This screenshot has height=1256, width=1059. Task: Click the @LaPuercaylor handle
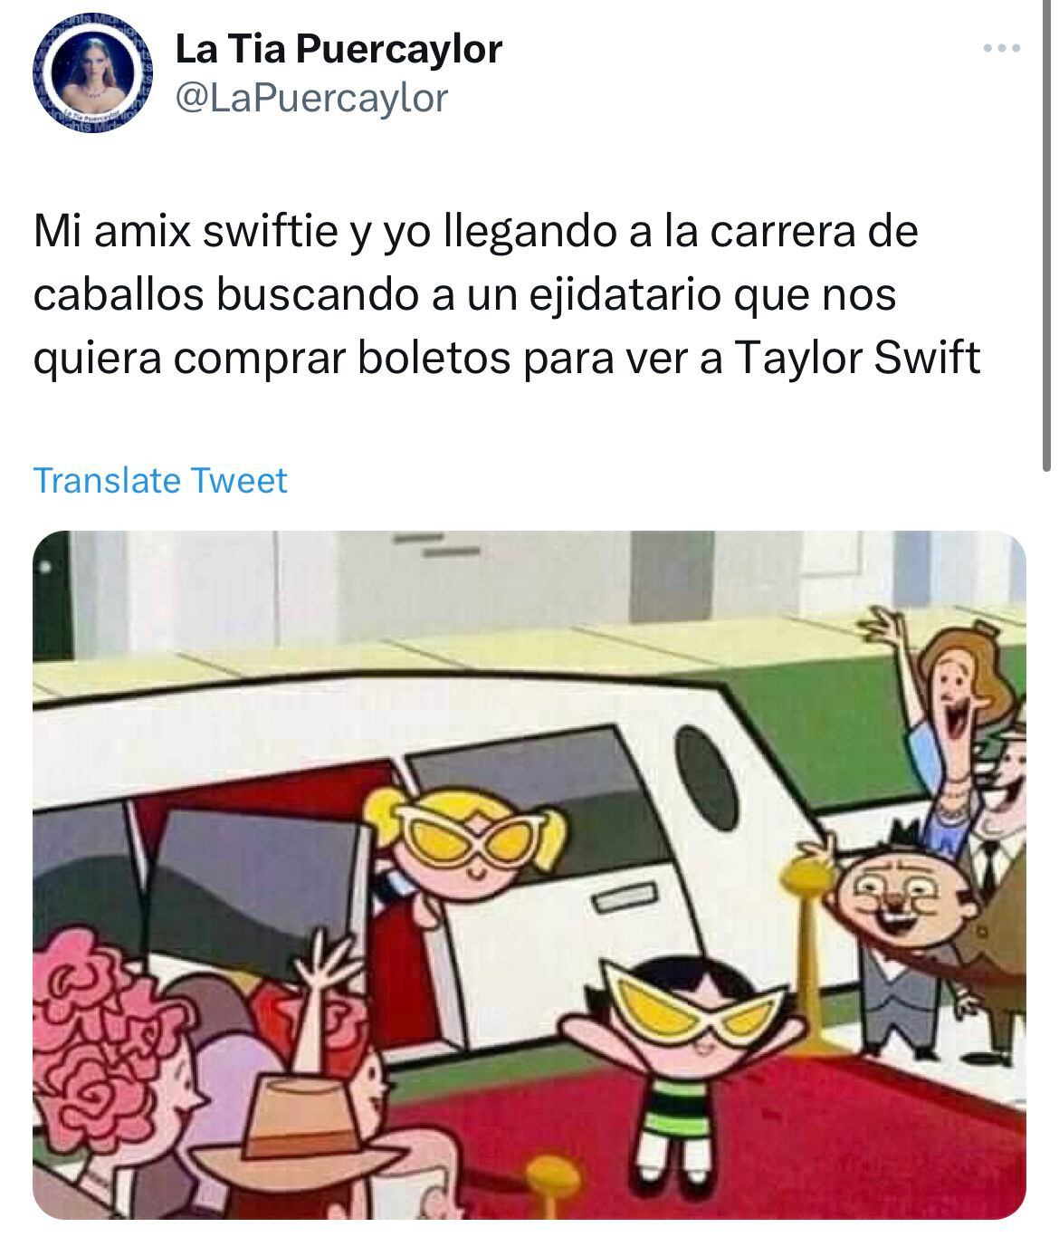pos(310,98)
